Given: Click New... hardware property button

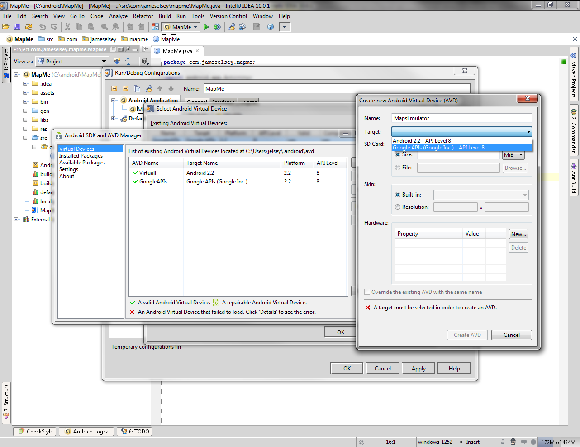Looking at the screenshot, I should click(x=518, y=234).
